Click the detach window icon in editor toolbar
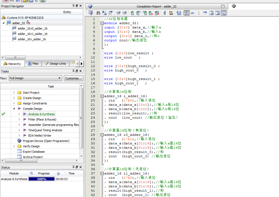The height and width of the screenshot is (197, 279). (90, 13)
